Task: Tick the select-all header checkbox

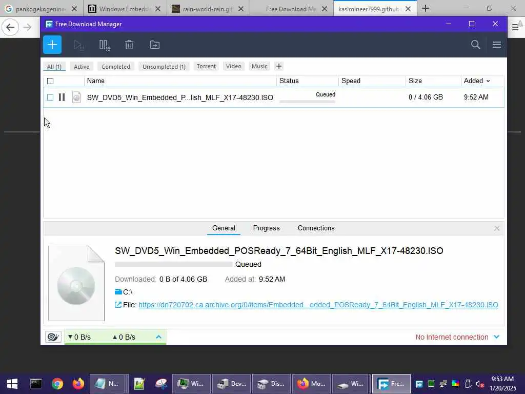Action: tap(50, 81)
